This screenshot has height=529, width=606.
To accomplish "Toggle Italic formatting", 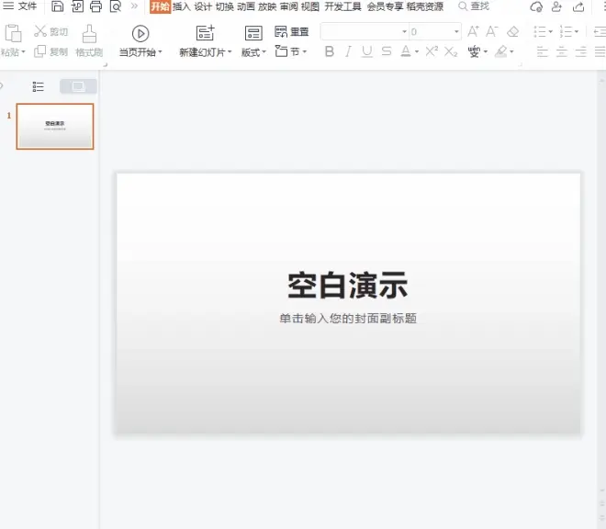I will point(348,51).
